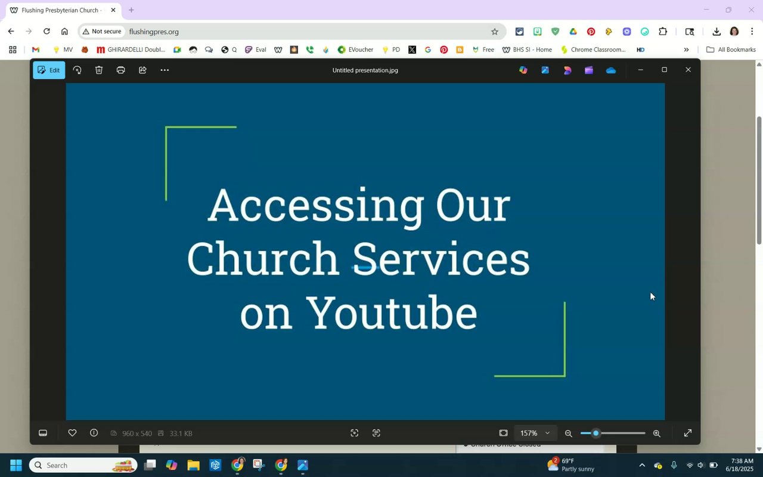Share the image from the Photos toolbar
The image size is (763, 477).
142,70
